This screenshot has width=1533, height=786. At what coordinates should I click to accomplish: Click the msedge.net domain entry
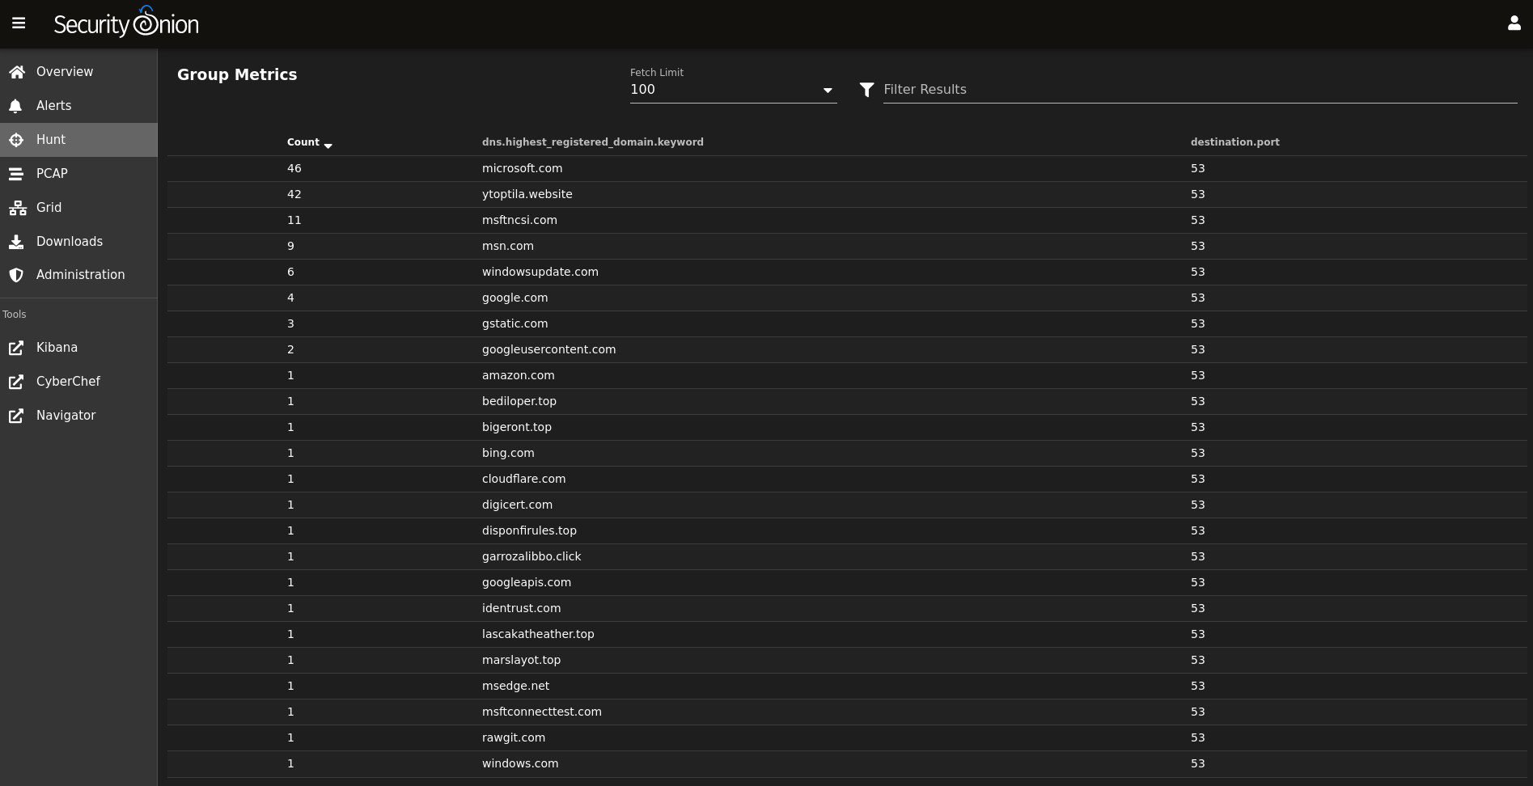tap(515, 686)
